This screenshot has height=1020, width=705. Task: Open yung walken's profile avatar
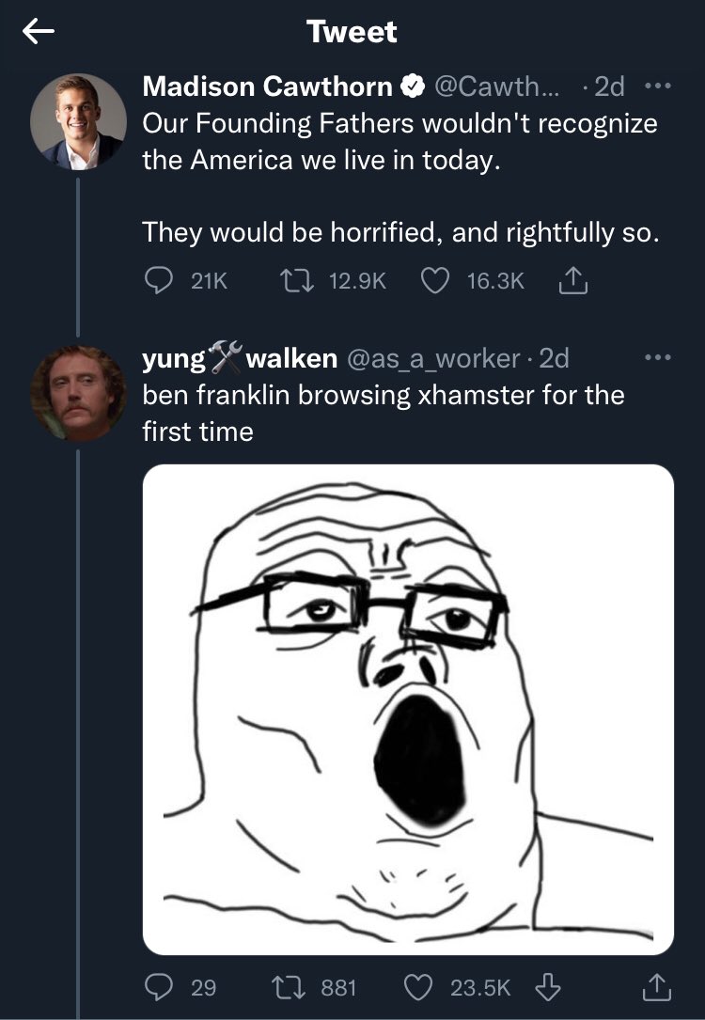[78, 392]
